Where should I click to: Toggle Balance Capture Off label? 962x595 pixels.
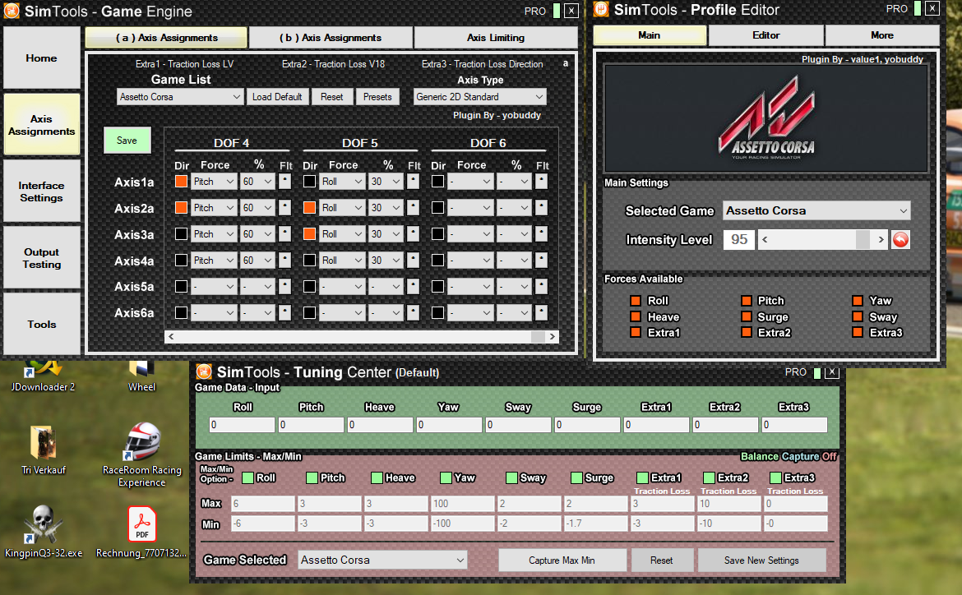click(788, 456)
